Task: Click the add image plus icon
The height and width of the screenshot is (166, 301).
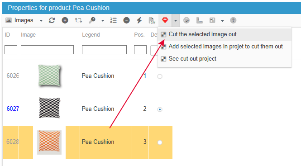Action: [65, 20]
